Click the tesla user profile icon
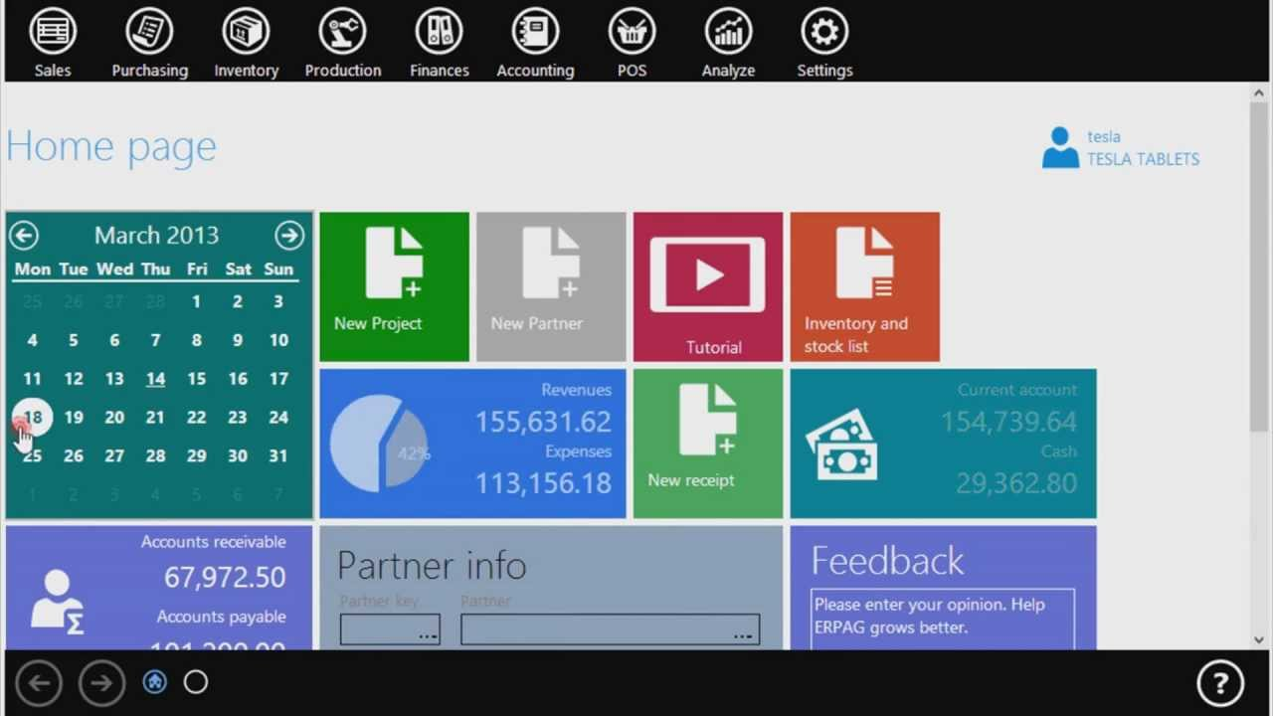This screenshot has width=1273, height=716. click(x=1060, y=147)
